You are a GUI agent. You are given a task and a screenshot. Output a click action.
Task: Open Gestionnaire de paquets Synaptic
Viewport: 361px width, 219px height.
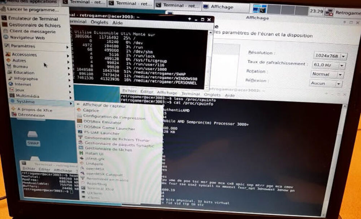click(116, 144)
